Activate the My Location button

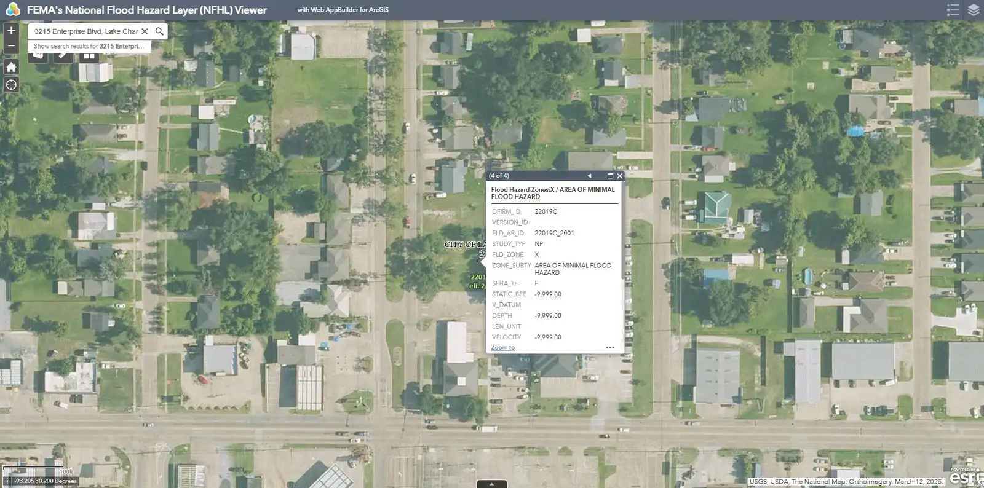[x=11, y=85]
